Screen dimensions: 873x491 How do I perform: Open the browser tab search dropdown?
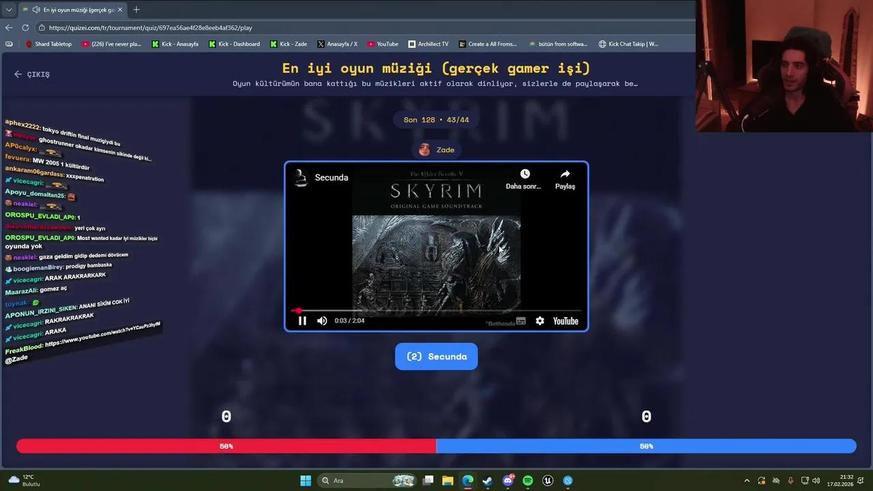[x=8, y=10]
